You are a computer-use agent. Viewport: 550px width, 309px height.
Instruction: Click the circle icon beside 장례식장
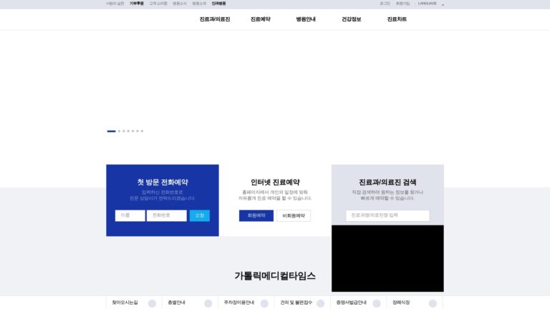click(433, 303)
